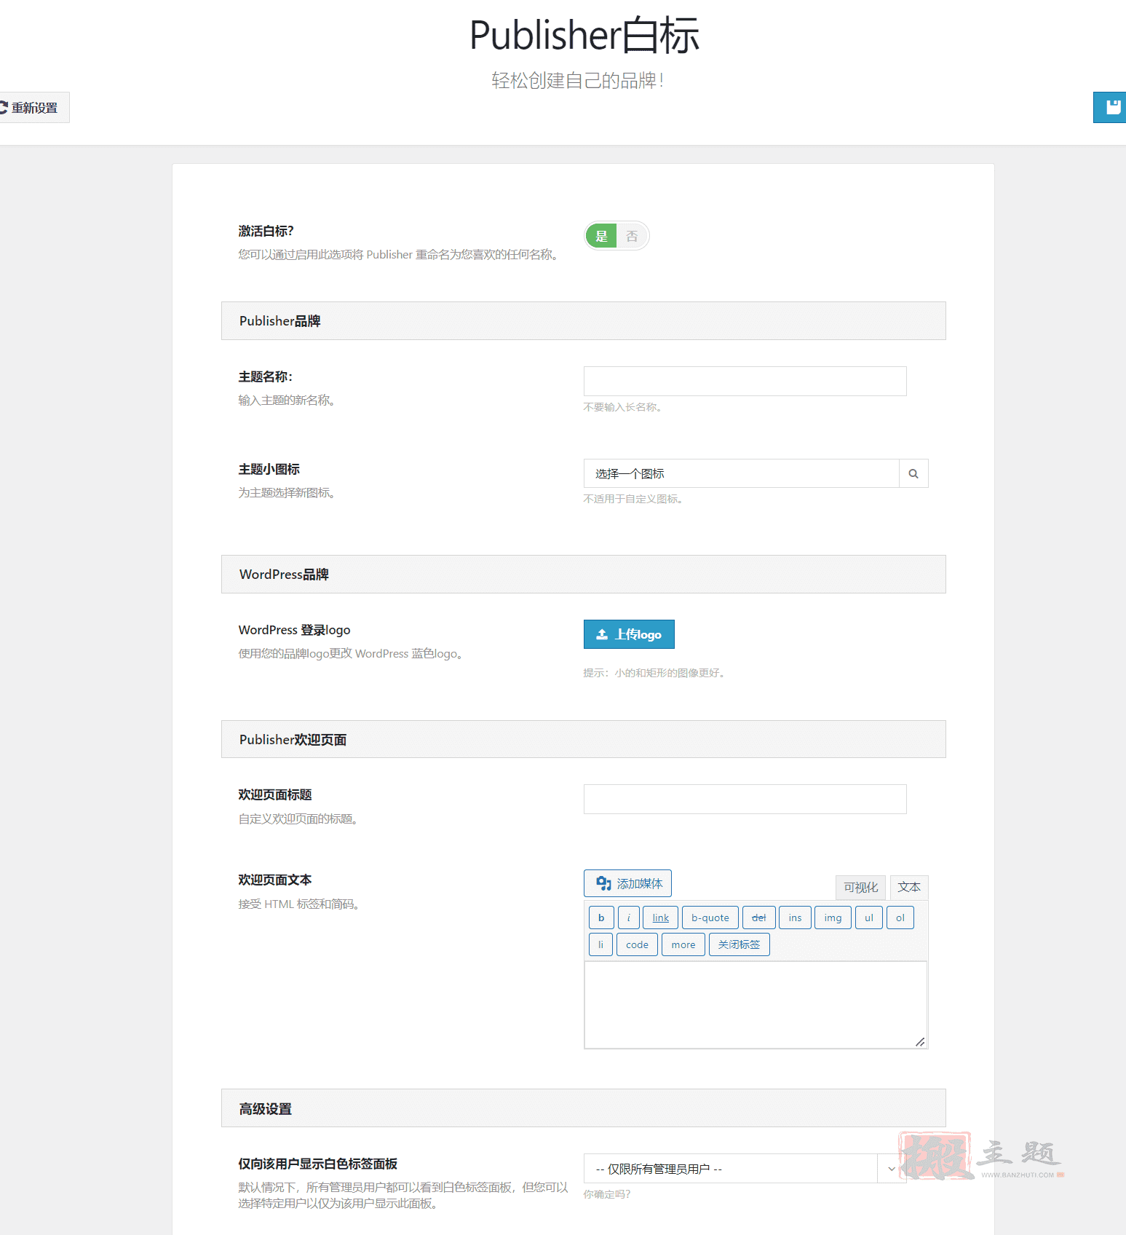The image size is (1126, 1235).
Task: Click the Publisher品牌 section header
Action: [583, 321]
